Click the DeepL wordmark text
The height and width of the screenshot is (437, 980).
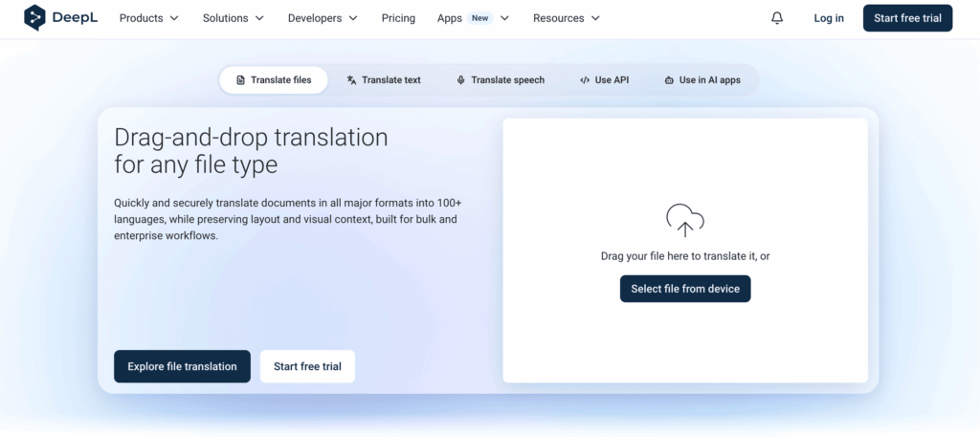click(75, 18)
